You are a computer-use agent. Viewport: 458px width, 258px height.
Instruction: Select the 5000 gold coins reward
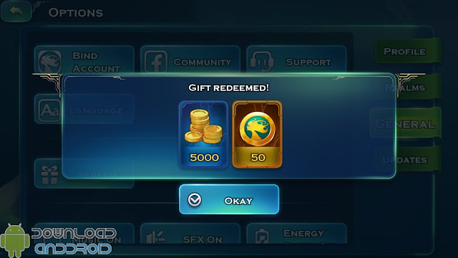tap(203, 134)
